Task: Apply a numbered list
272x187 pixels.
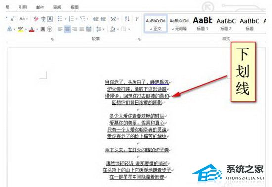Action: tap(71, 19)
